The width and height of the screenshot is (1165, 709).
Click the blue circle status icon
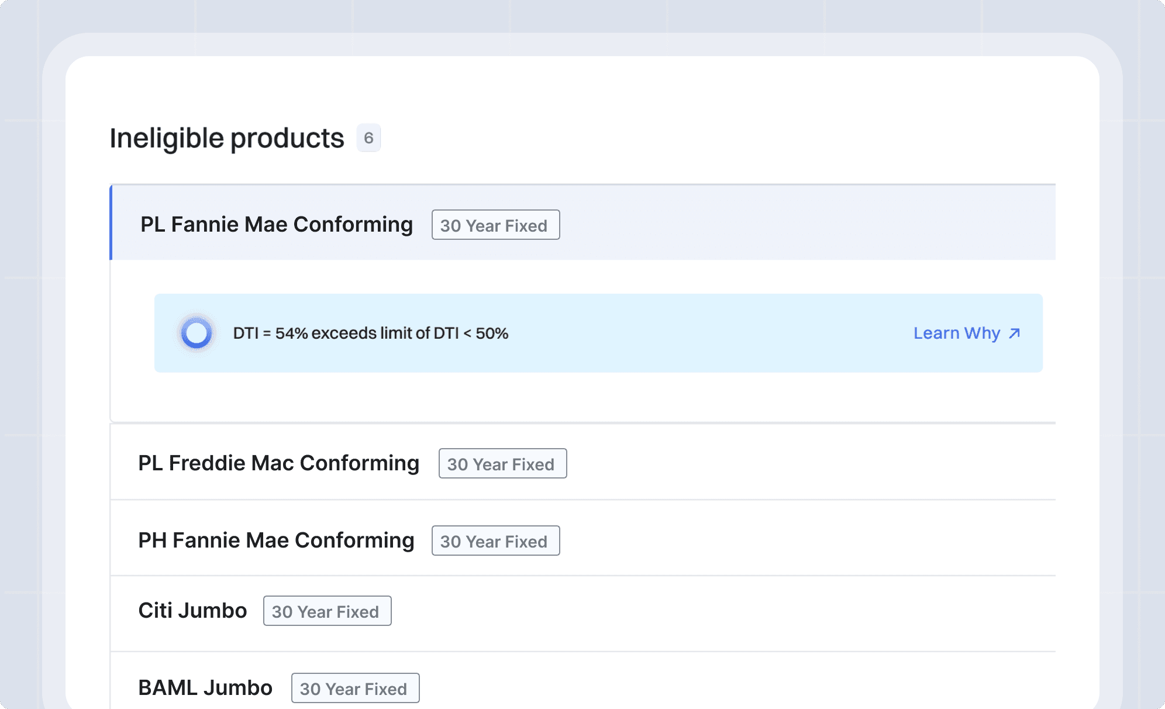click(x=197, y=333)
